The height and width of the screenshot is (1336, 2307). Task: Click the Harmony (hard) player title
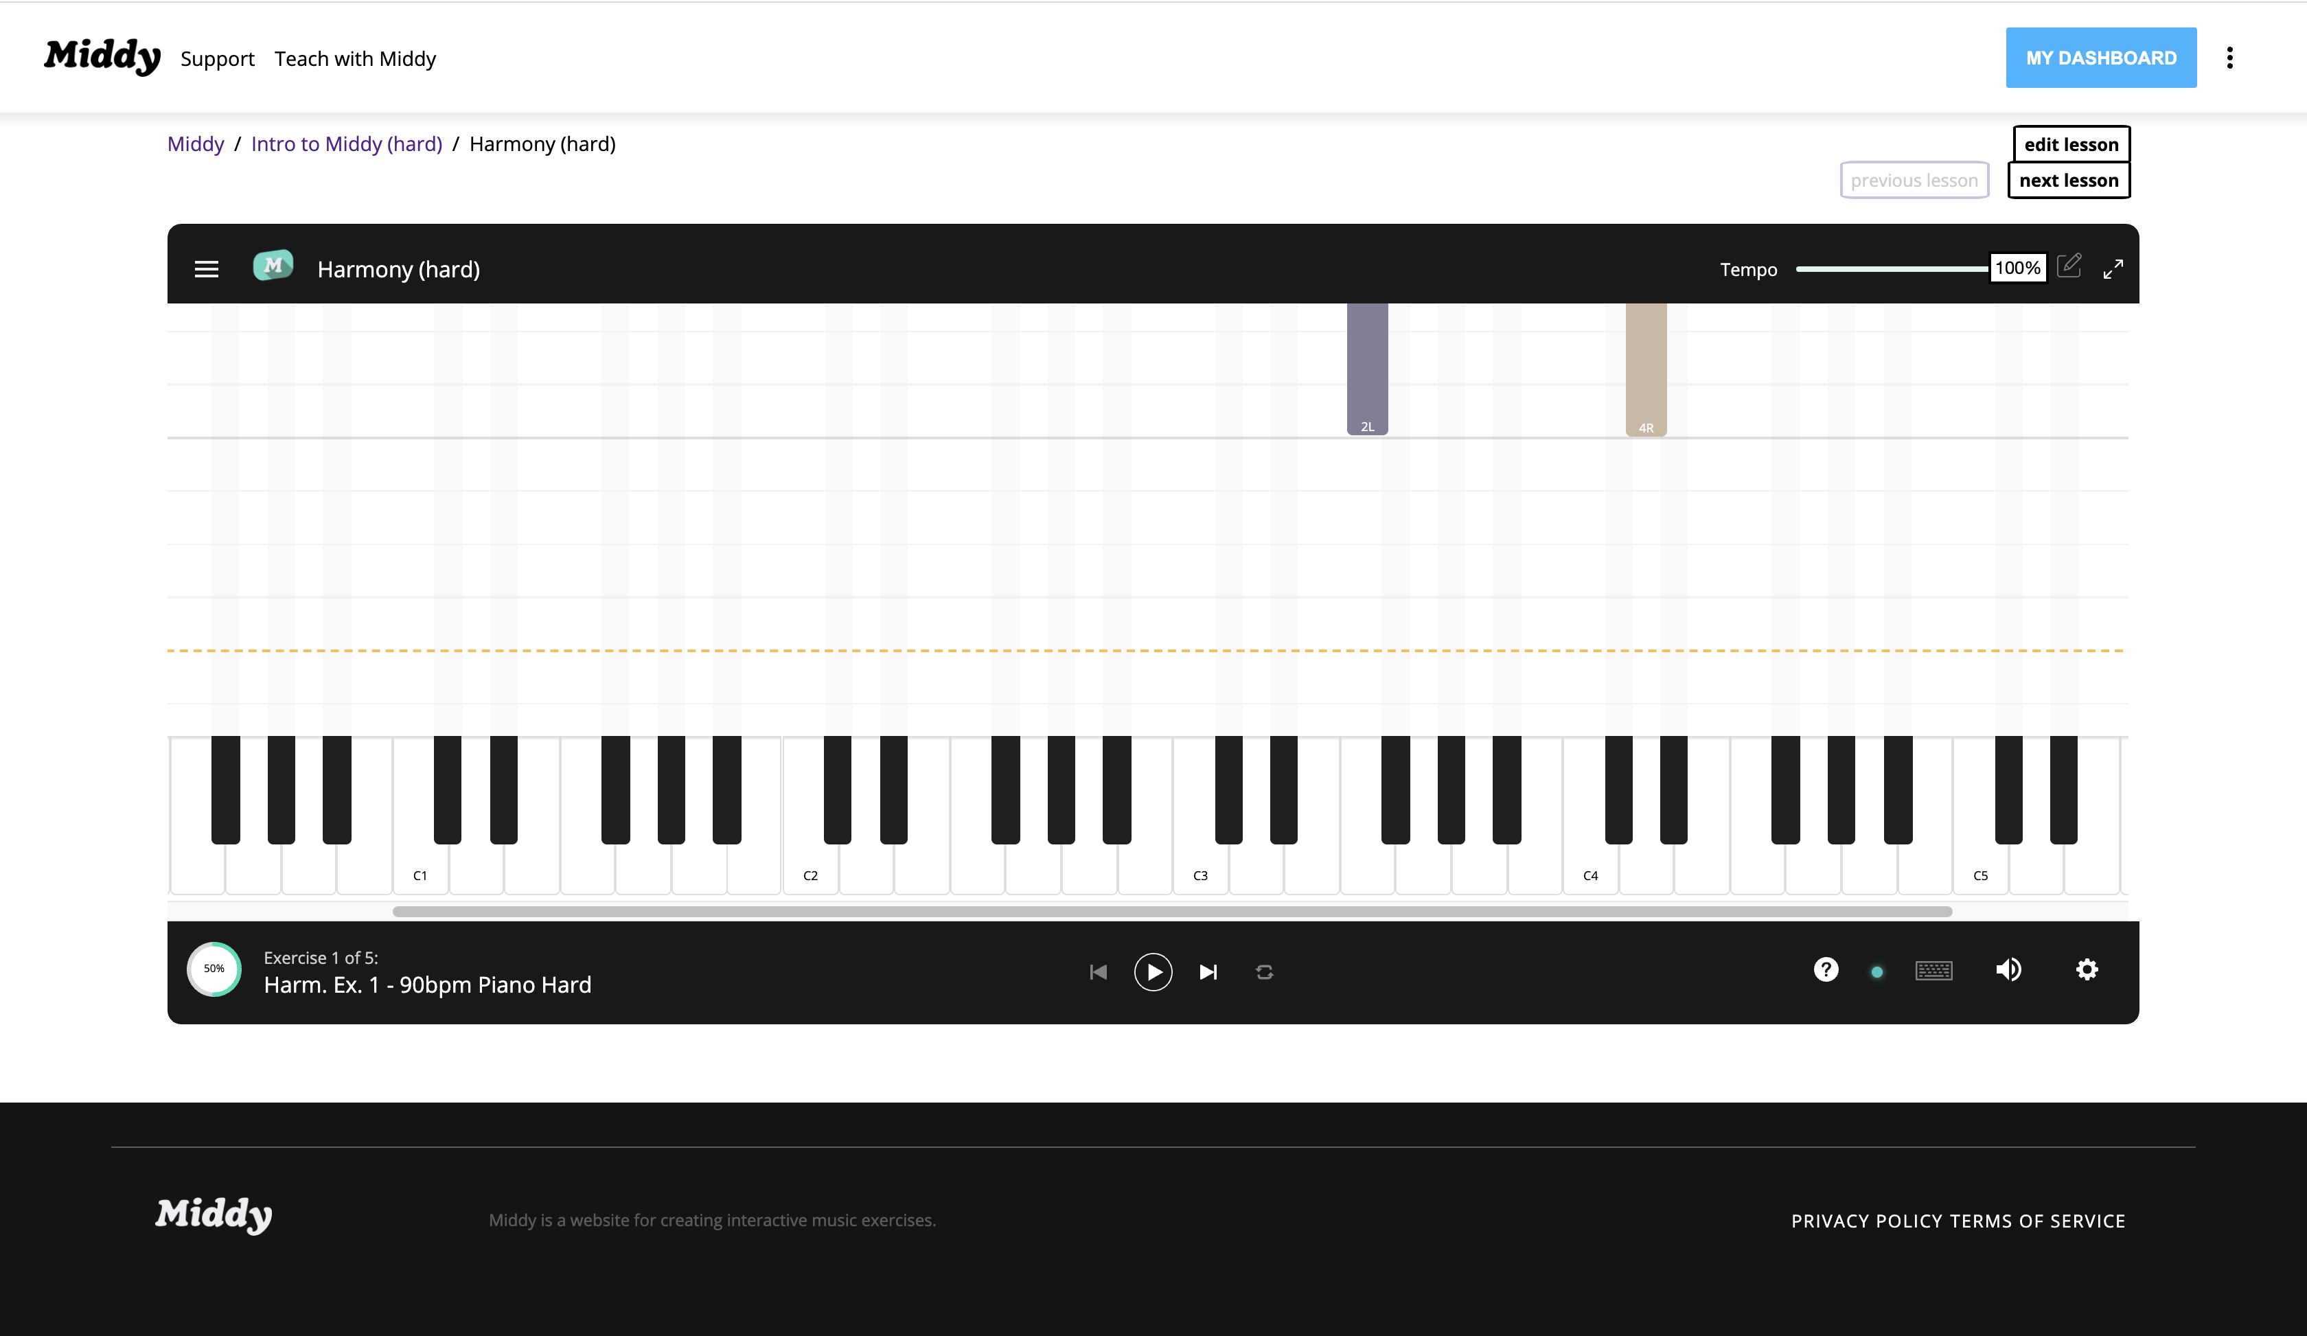coord(398,269)
